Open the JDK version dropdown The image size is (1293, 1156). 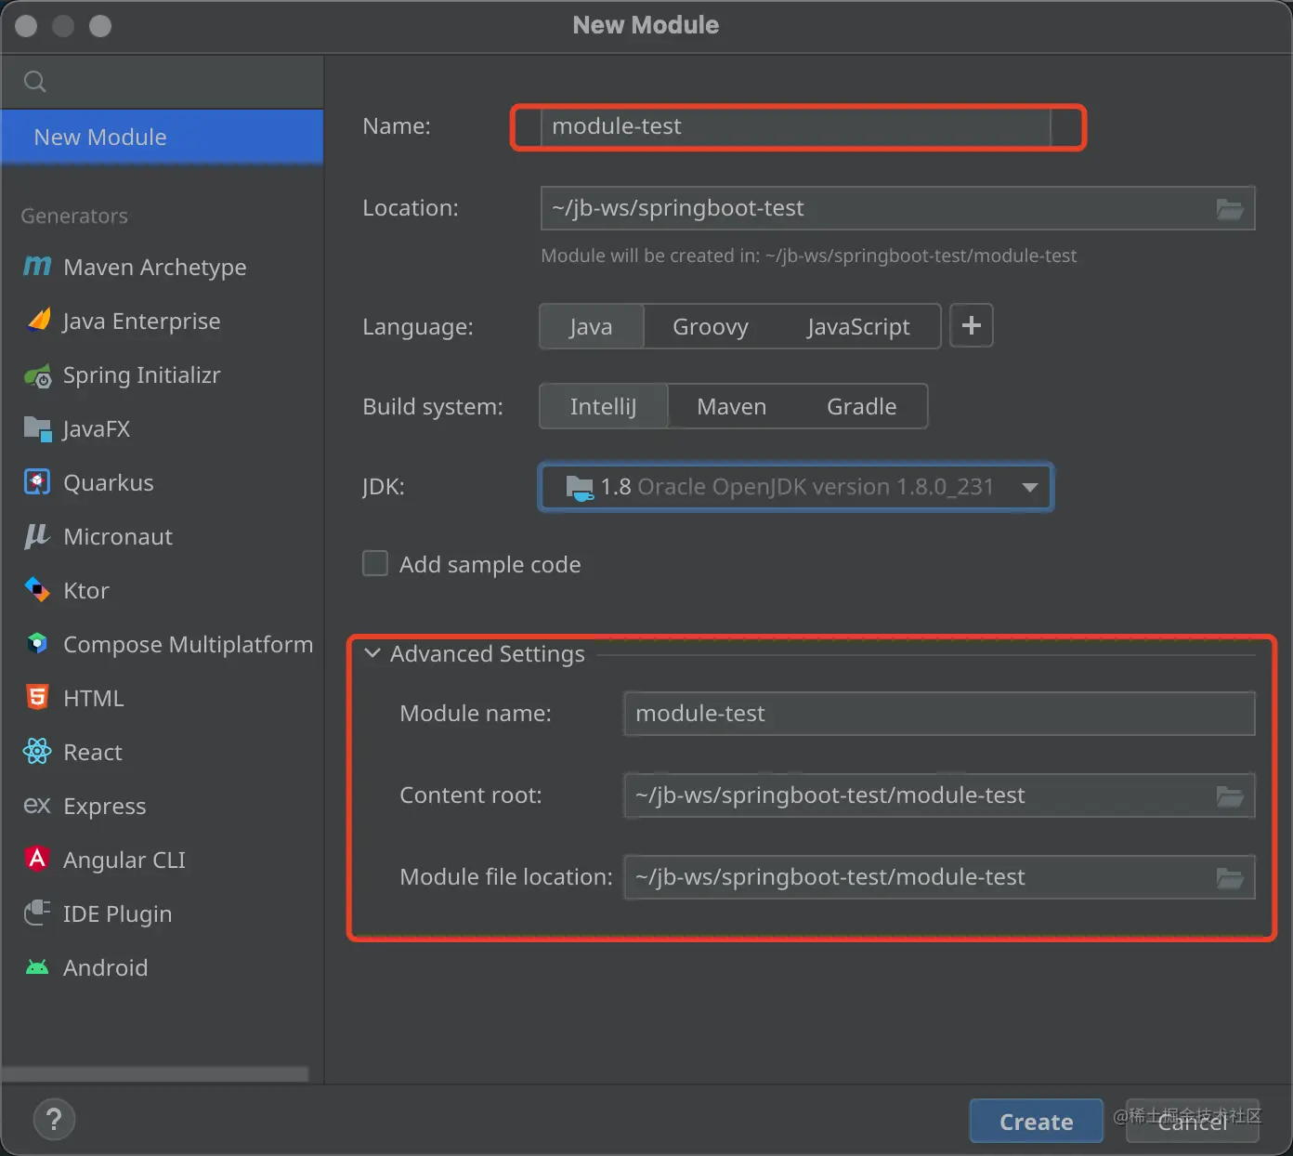796,487
